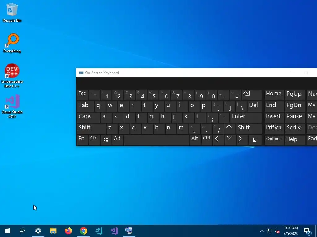Click the tilde backtick key
This screenshot has height=237, width=317.
94,95
